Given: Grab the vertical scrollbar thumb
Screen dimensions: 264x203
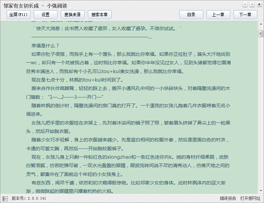Looking at the screenshot, I should coord(261,34).
